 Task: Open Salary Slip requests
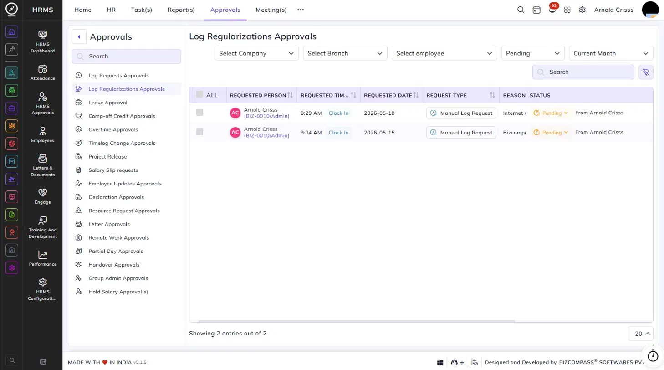(113, 170)
